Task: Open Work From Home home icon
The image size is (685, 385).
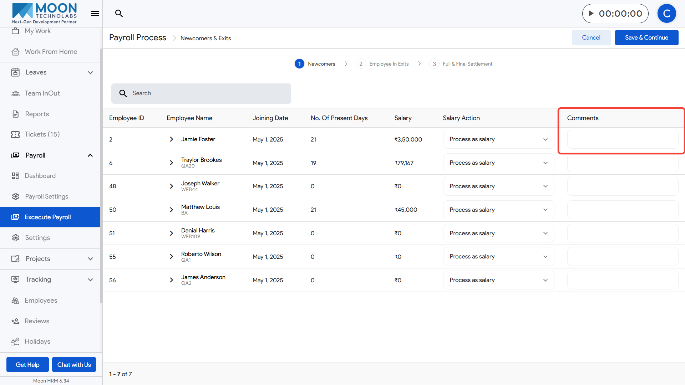Action: [x=15, y=52]
